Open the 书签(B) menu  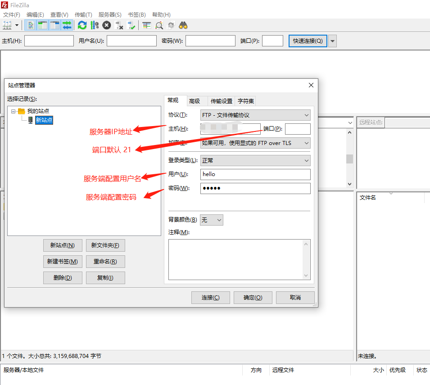tap(136, 14)
